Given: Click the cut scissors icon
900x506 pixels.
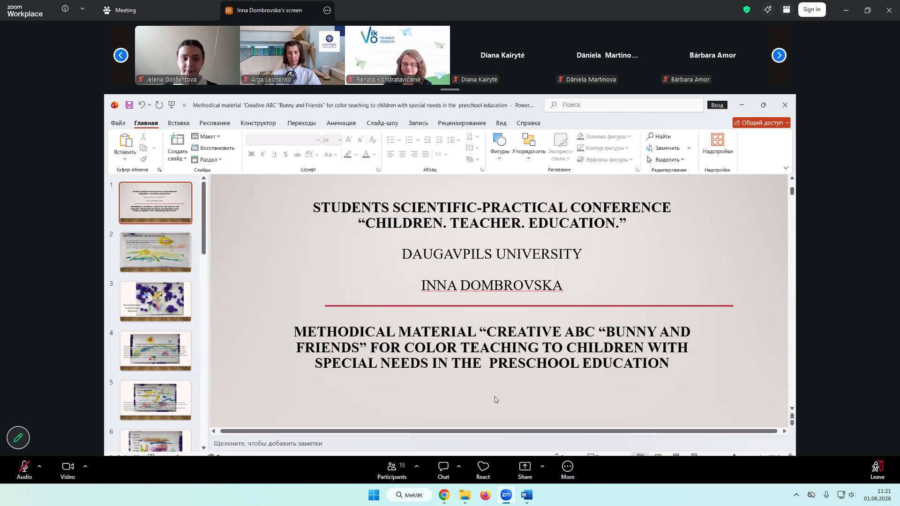Looking at the screenshot, I should [143, 136].
